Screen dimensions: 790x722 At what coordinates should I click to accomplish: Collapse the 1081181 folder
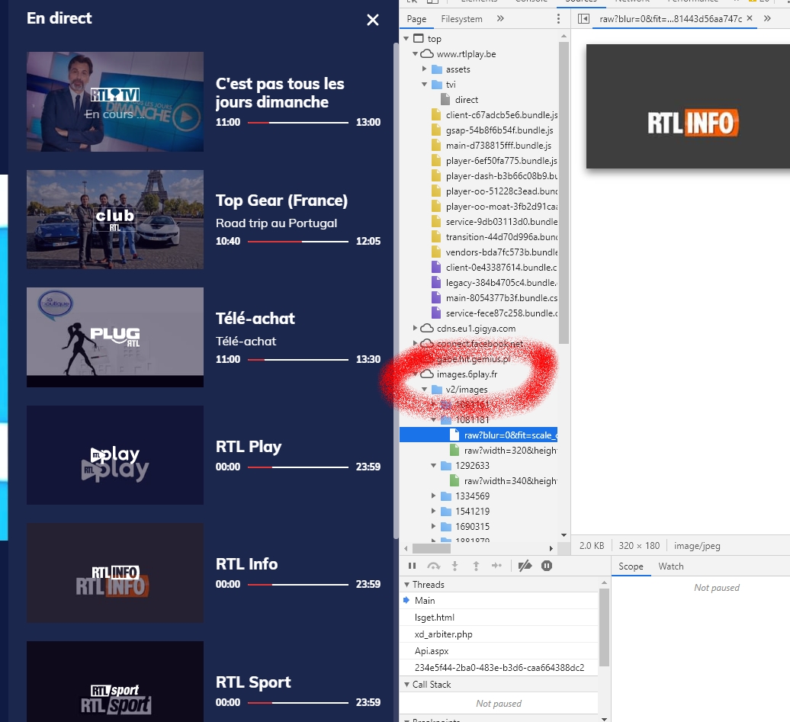click(x=433, y=419)
